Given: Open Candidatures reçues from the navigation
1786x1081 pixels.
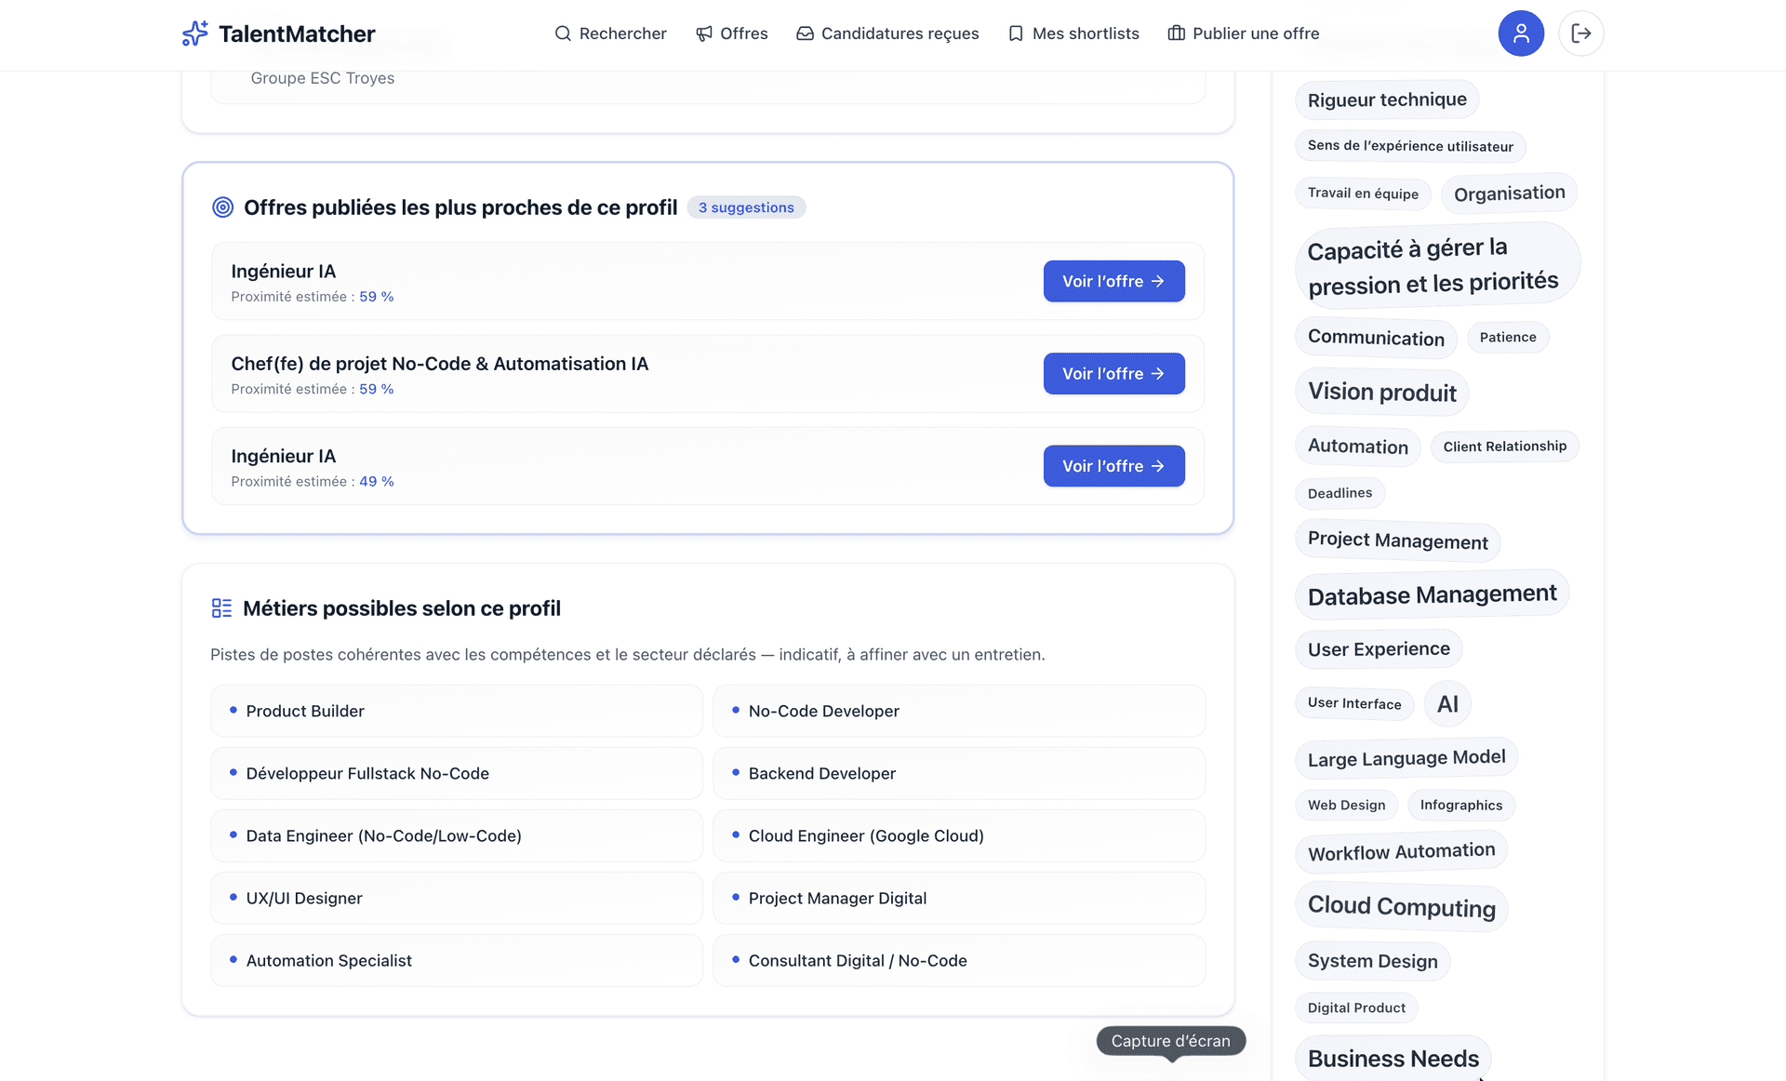Looking at the screenshot, I should point(900,33).
